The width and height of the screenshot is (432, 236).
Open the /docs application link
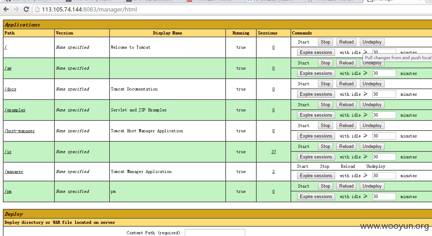10,89
